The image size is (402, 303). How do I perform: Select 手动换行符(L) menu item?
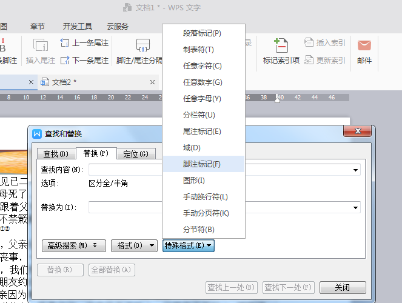click(x=204, y=197)
